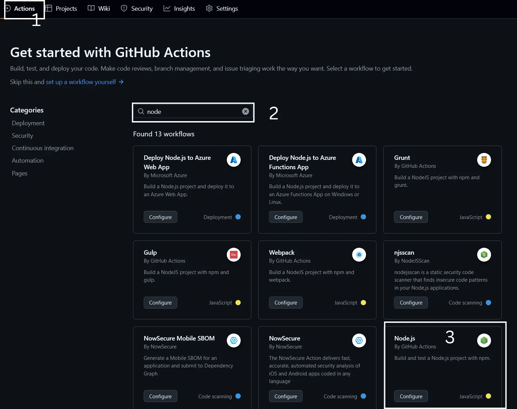517x409 pixels.
Task: Configure Deploy Node.js to Azure Functions App
Action: [x=286, y=217]
